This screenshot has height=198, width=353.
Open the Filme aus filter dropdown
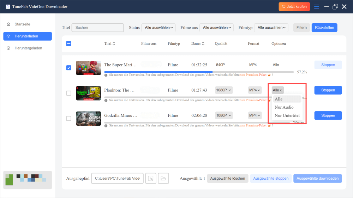(x=217, y=28)
